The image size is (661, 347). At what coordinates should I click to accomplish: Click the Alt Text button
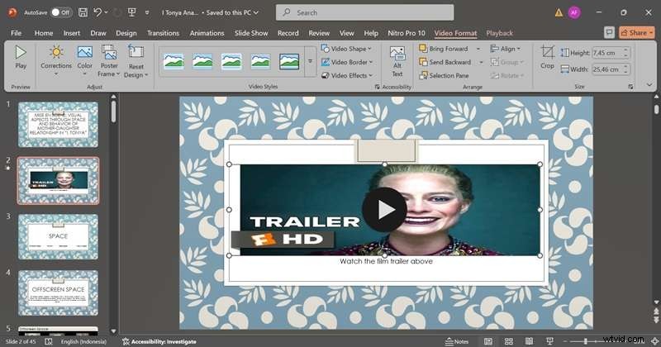(397, 62)
